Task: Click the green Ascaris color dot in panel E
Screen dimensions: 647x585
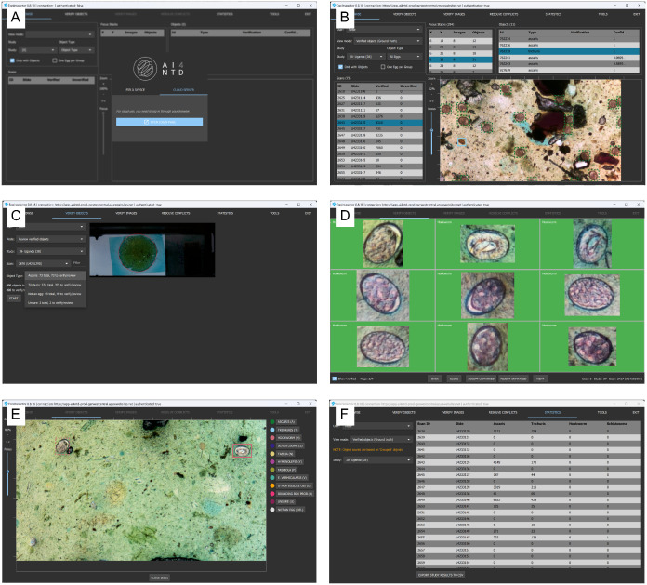Action: point(272,422)
